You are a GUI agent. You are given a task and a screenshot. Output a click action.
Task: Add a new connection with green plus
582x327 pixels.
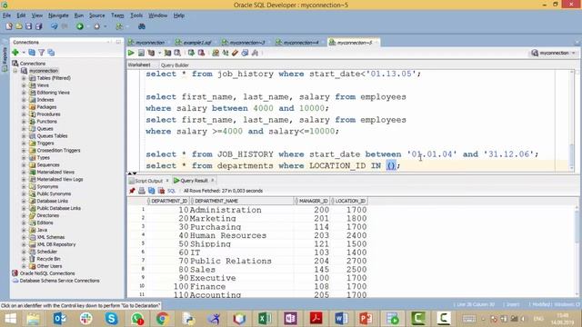15,53
